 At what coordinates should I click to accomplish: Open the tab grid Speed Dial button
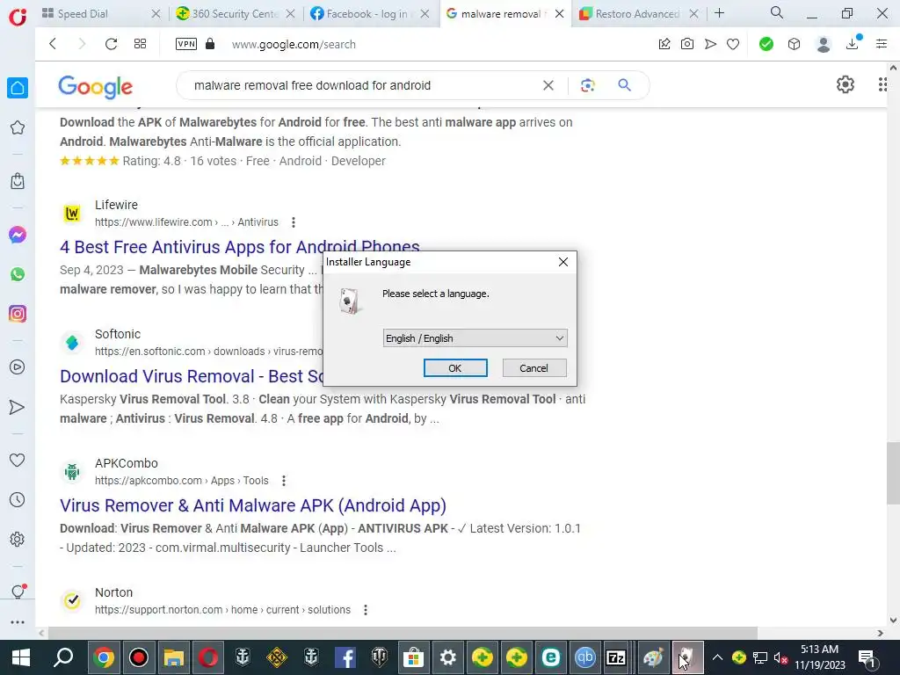(x=140, y=44)
